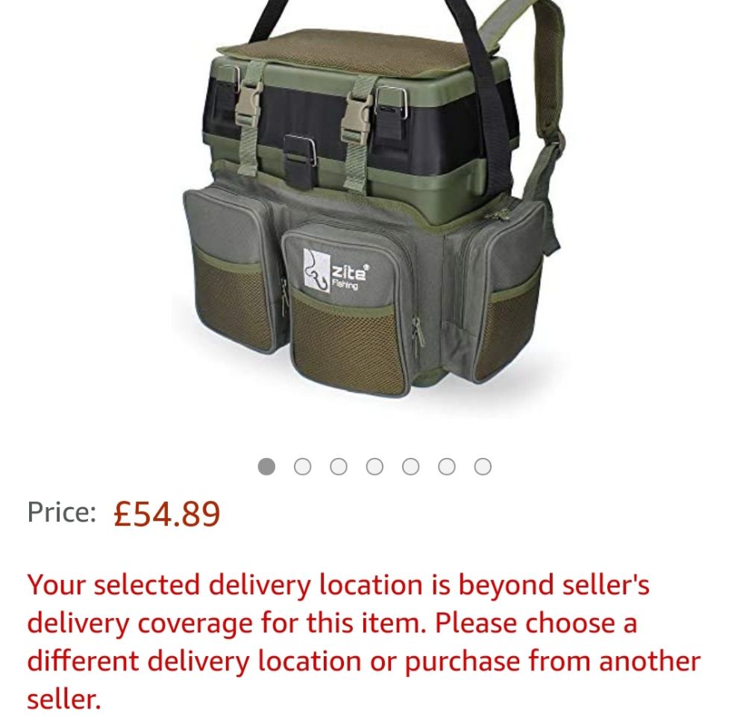Screen dimensions: 746x724
Task: Tap the Zite Fishing logo on bag
Action: click(x=336, y=271)
